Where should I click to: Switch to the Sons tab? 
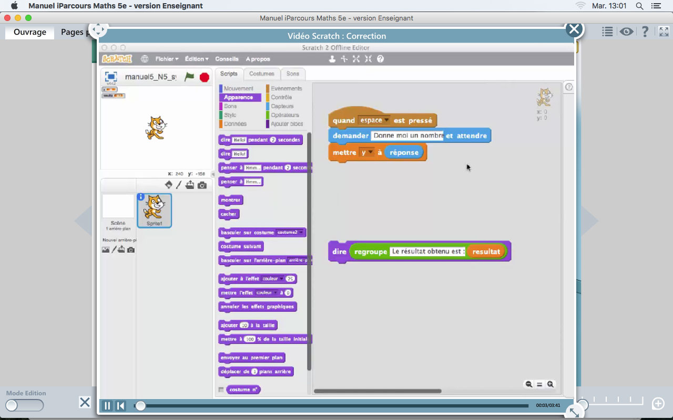pos(292,74)
